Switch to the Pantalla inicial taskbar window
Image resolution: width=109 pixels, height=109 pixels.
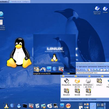click(20, 2)
